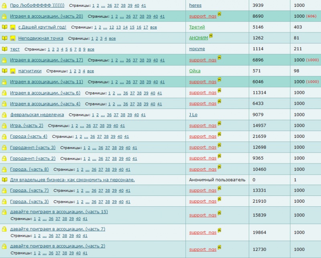Go to page 36 of февральская неделечка
This screenshot has height=258, width=321.
109,115
